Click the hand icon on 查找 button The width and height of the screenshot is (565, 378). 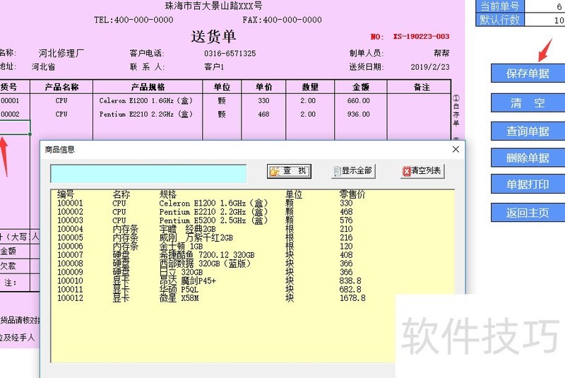pyautogui.click(x=275, y=171)
